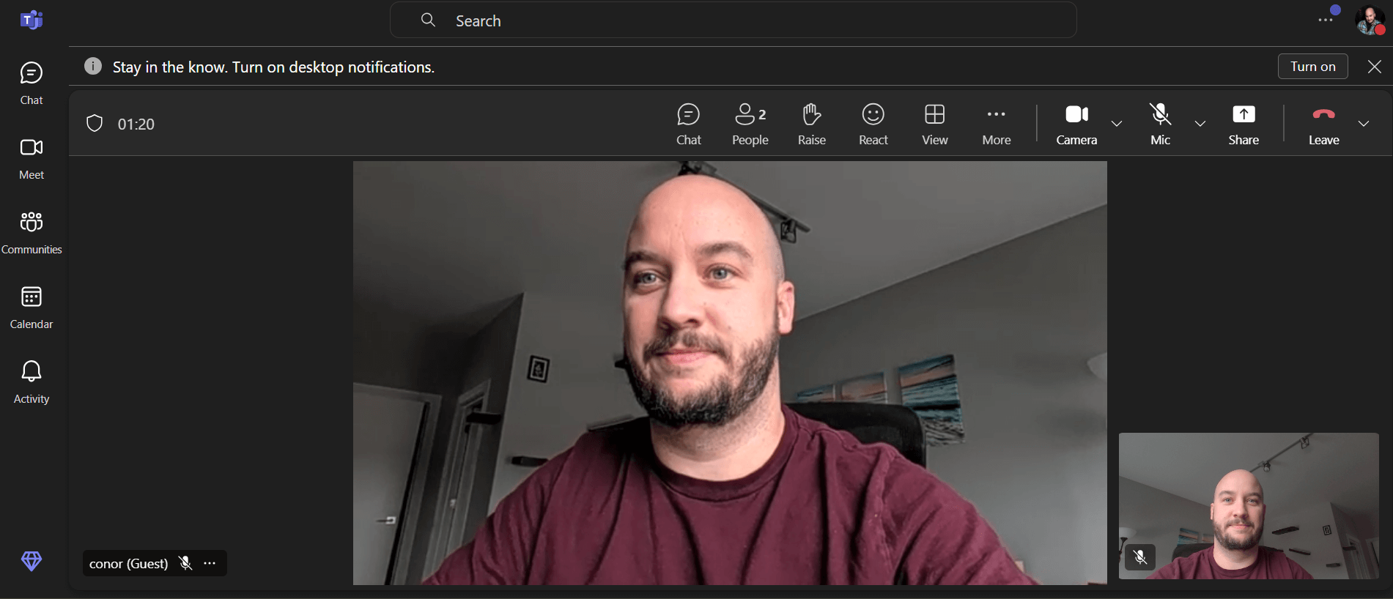Expand camera options chevron
The image size is (1393, 599).
(x=1117, y=124)
